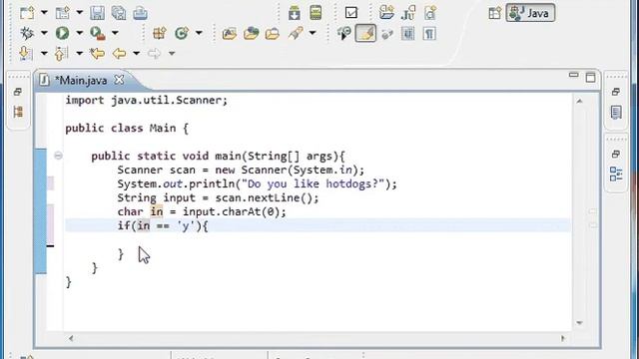This screenshot has width=639, height=359.
Task: Click the New file wizard icon
Action: pyautogui.click(x=27, y=13)
